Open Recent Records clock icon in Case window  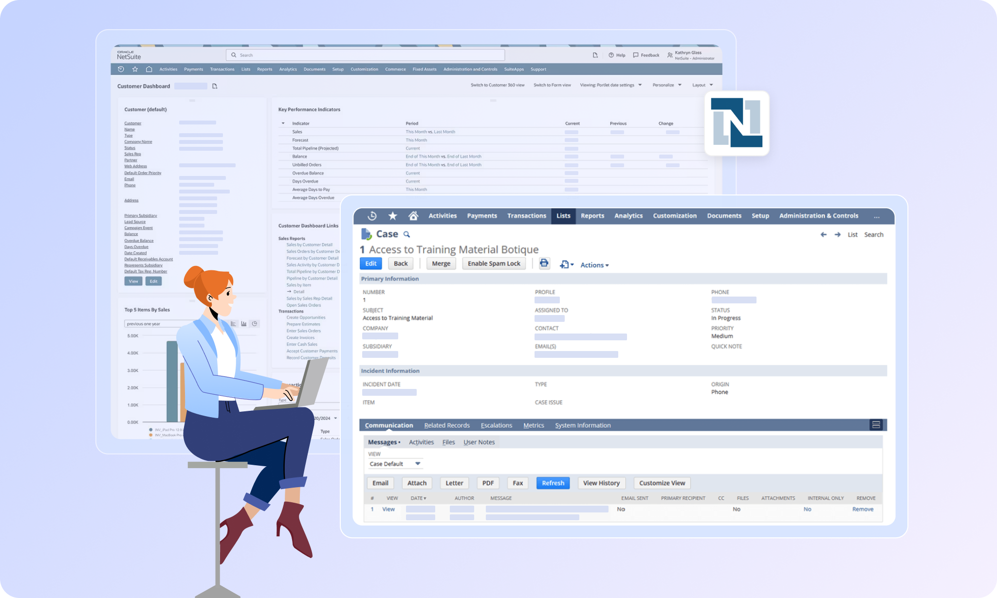coord(372,216)
